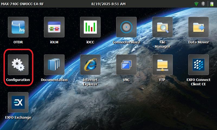Open the iOCC bar chart icon
The image size is (217, 130).
90,27
